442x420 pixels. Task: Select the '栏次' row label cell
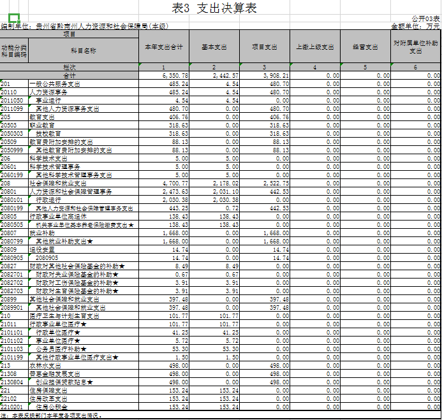(x=69, y=67)
